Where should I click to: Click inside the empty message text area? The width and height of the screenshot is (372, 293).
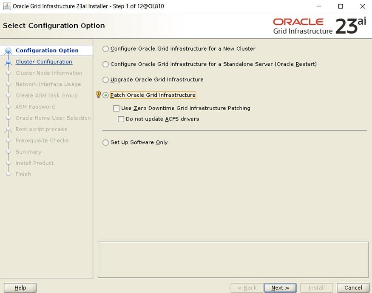coord(233,260)
